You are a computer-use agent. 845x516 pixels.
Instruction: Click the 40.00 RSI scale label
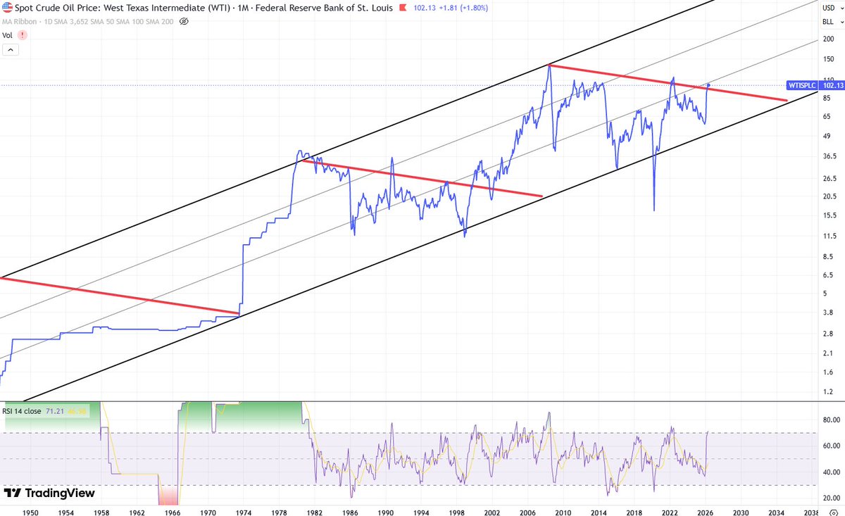point(831,472)
